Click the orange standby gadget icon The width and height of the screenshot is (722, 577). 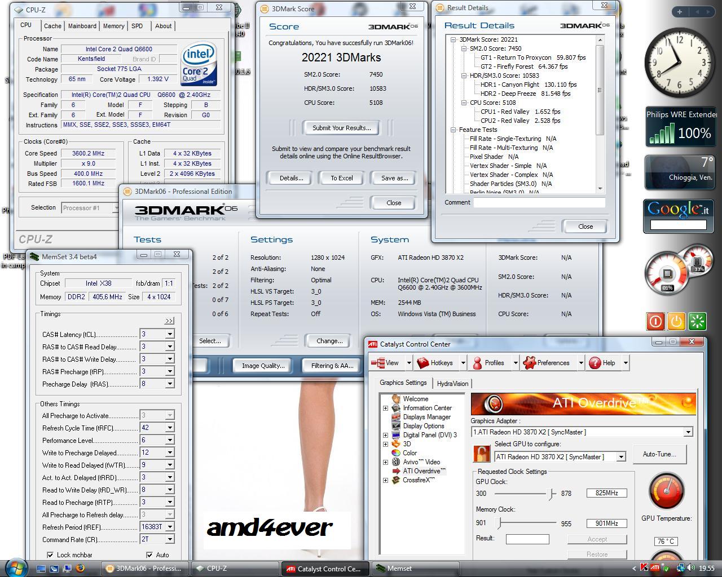click(676, 321)
